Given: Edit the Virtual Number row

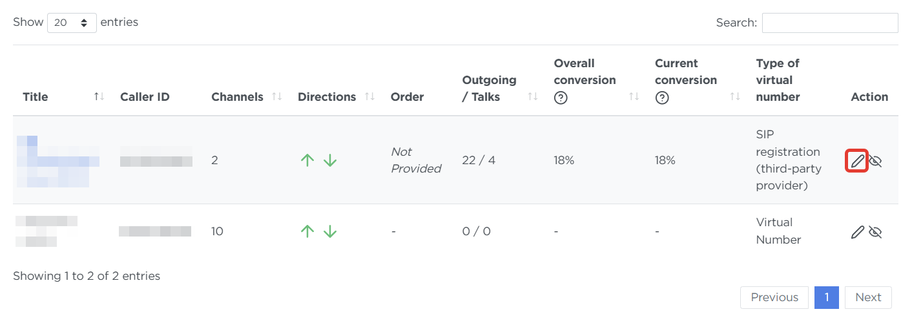Looking at the screenshot, I should pyautogui.click(x=857, y=232).
